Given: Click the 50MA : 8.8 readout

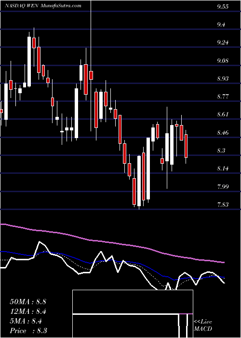Looking at the screenshot, I should (x=28, y=302).
